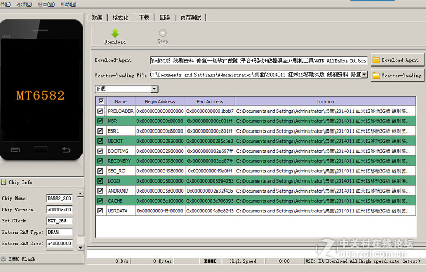426x272 pixels.
Task: Start flashing with the green Download arrow icon
Action: 115,33
